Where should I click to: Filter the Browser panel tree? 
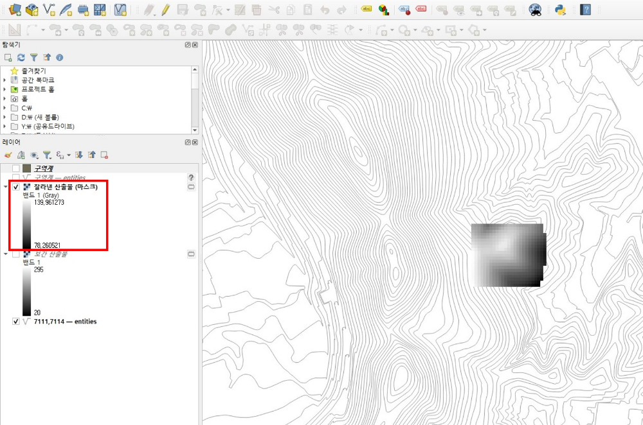tap(34, 57)
